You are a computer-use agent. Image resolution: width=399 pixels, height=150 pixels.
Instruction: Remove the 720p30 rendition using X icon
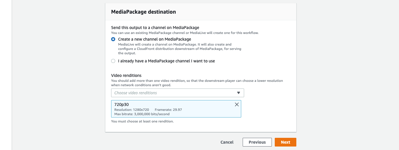237,104
